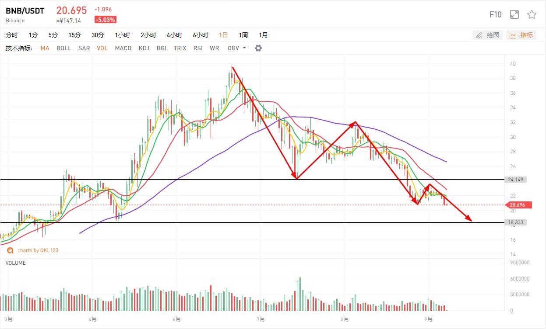Screen dimensions: 546x329
Task: Select the 30分 timeframe
Action: [x=98, y=35]
